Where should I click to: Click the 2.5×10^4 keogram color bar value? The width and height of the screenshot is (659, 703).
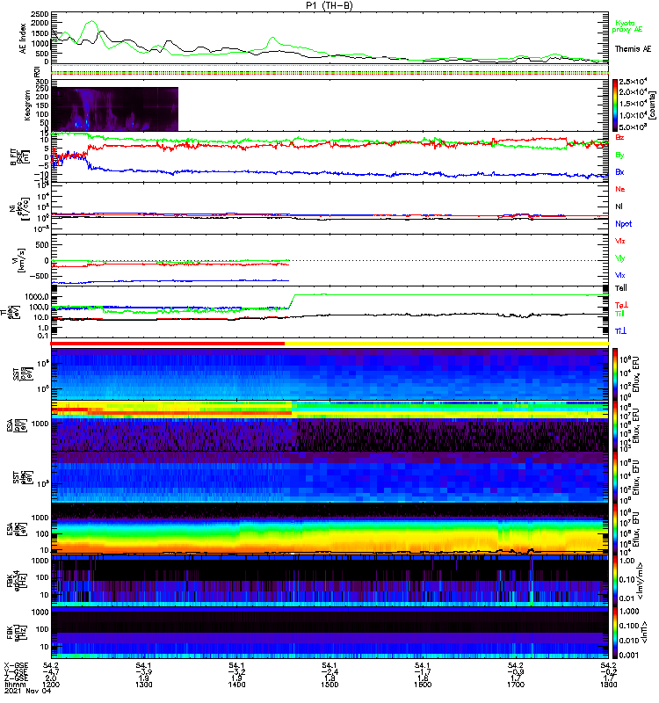point(633,82)
